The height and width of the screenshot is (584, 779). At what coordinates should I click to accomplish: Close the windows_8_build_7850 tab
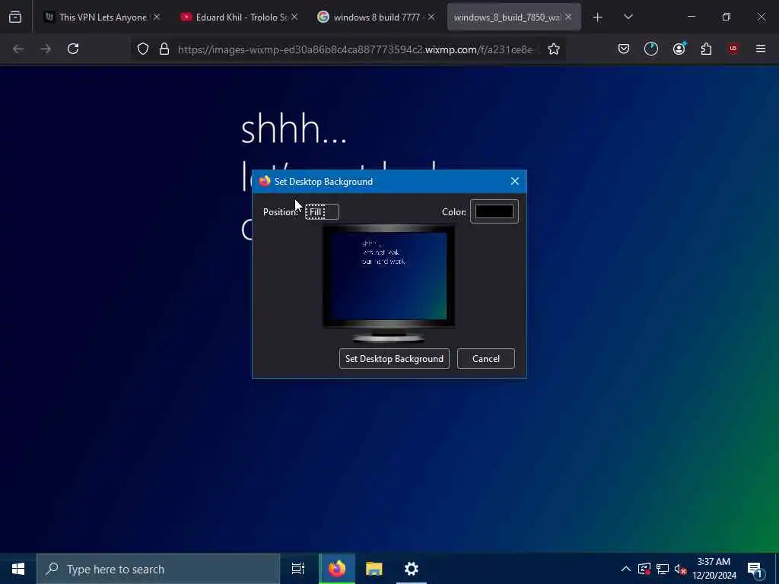pyautogui.click(x=568, y=17)
